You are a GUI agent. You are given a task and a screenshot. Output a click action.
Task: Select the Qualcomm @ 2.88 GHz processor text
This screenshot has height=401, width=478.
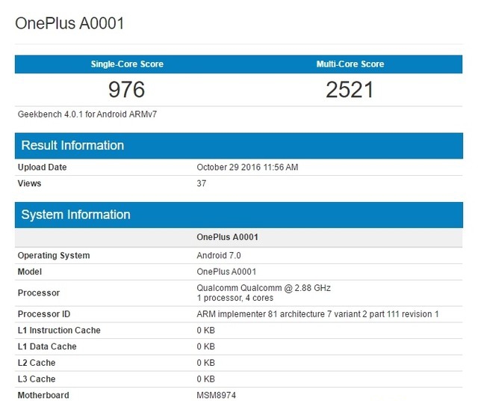[x=263, y=288]
